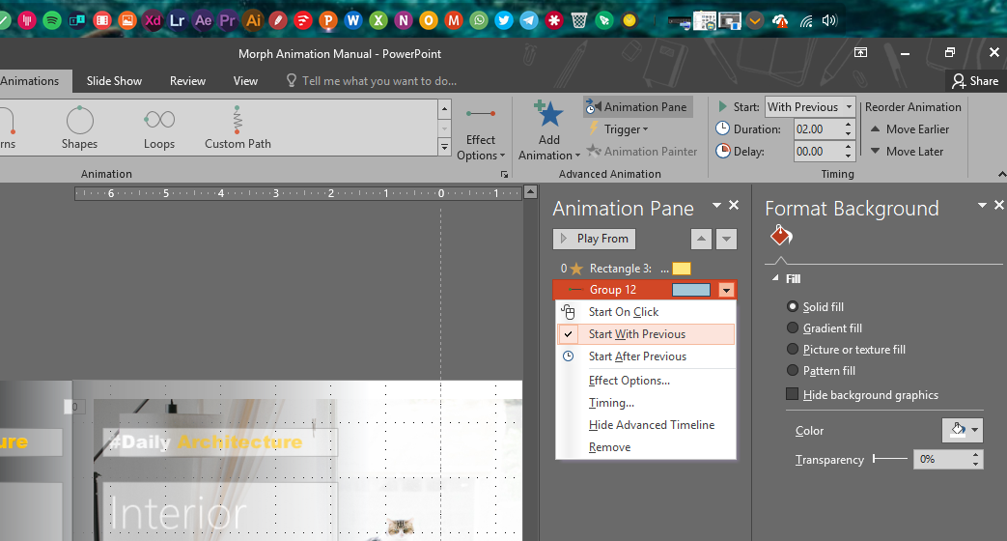
Task: Select the Shapes motion path icon
Action: (x=79, y=120)
